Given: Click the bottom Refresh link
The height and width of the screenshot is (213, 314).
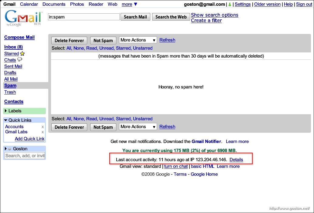Looking at the screenshot, I should tap(167, 127).
